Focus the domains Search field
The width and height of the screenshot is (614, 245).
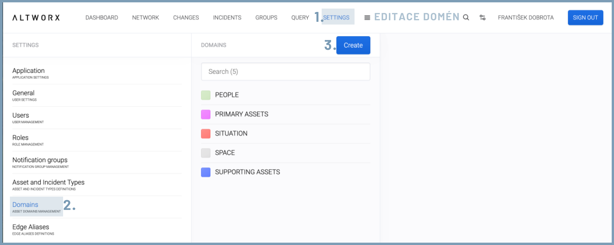click(285, 72)
